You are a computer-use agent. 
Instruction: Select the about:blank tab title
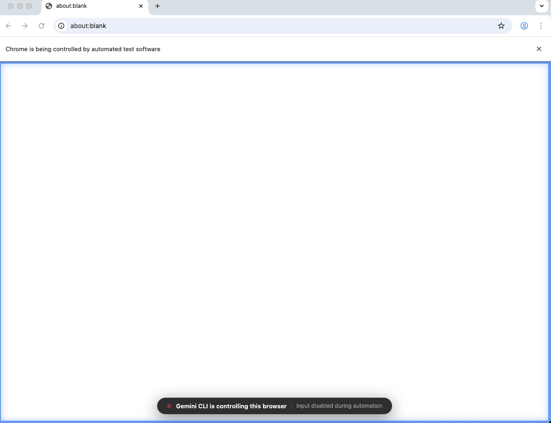click(71, 6)
